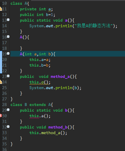Click the 'public int b=1;' field declaration
This screenshot has height=151, width=125.
click(x=37, y=15)
